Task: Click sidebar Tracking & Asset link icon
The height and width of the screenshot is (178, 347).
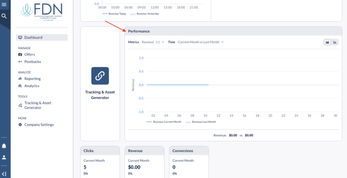Action: coord(20,105)
